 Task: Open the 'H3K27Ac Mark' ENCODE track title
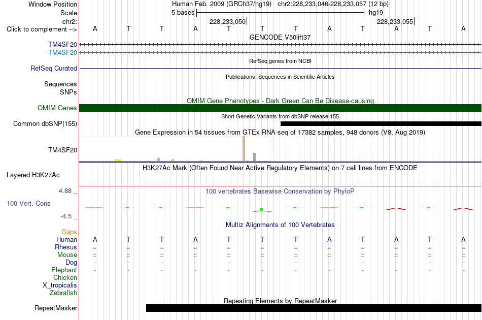(280, 168)
